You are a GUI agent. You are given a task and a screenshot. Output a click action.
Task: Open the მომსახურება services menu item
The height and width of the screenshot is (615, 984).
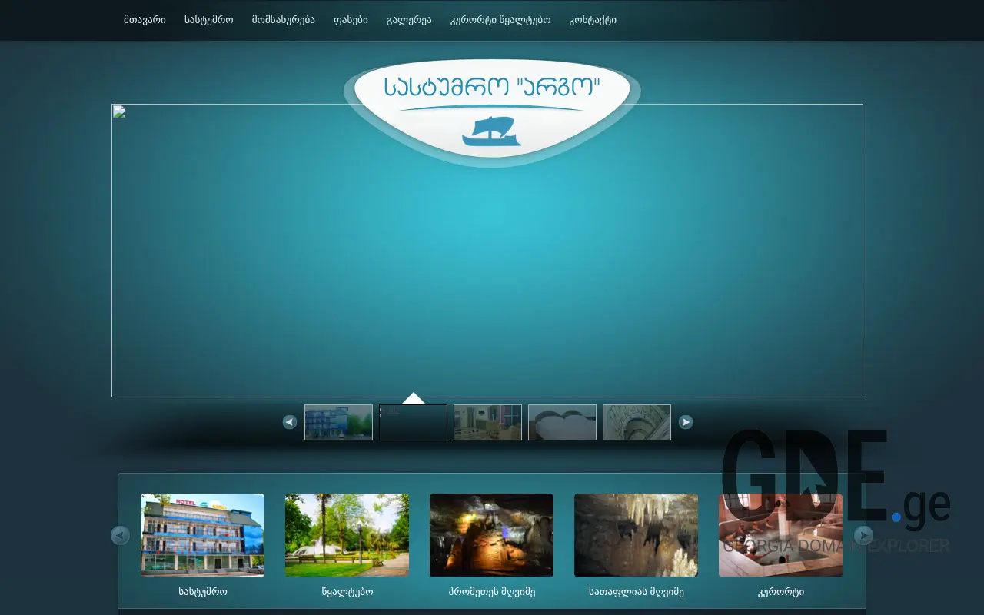click(281, 20)
